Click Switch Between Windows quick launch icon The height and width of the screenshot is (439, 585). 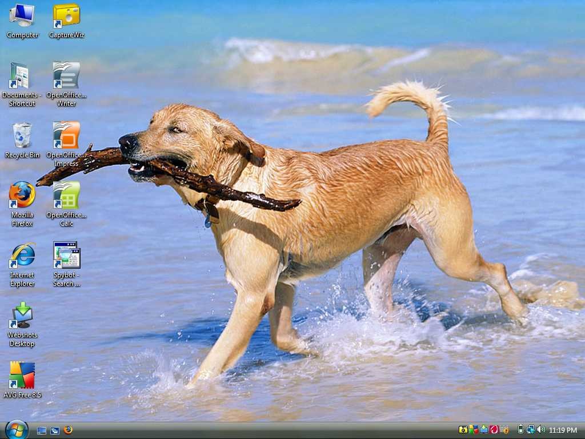coord(55,430)
